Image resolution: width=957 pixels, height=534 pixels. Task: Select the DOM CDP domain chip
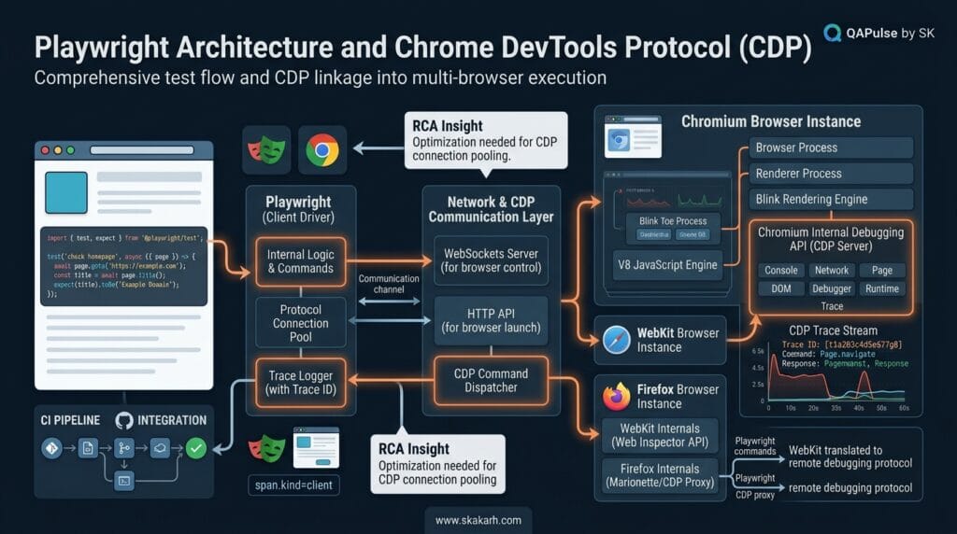point(781,289)
